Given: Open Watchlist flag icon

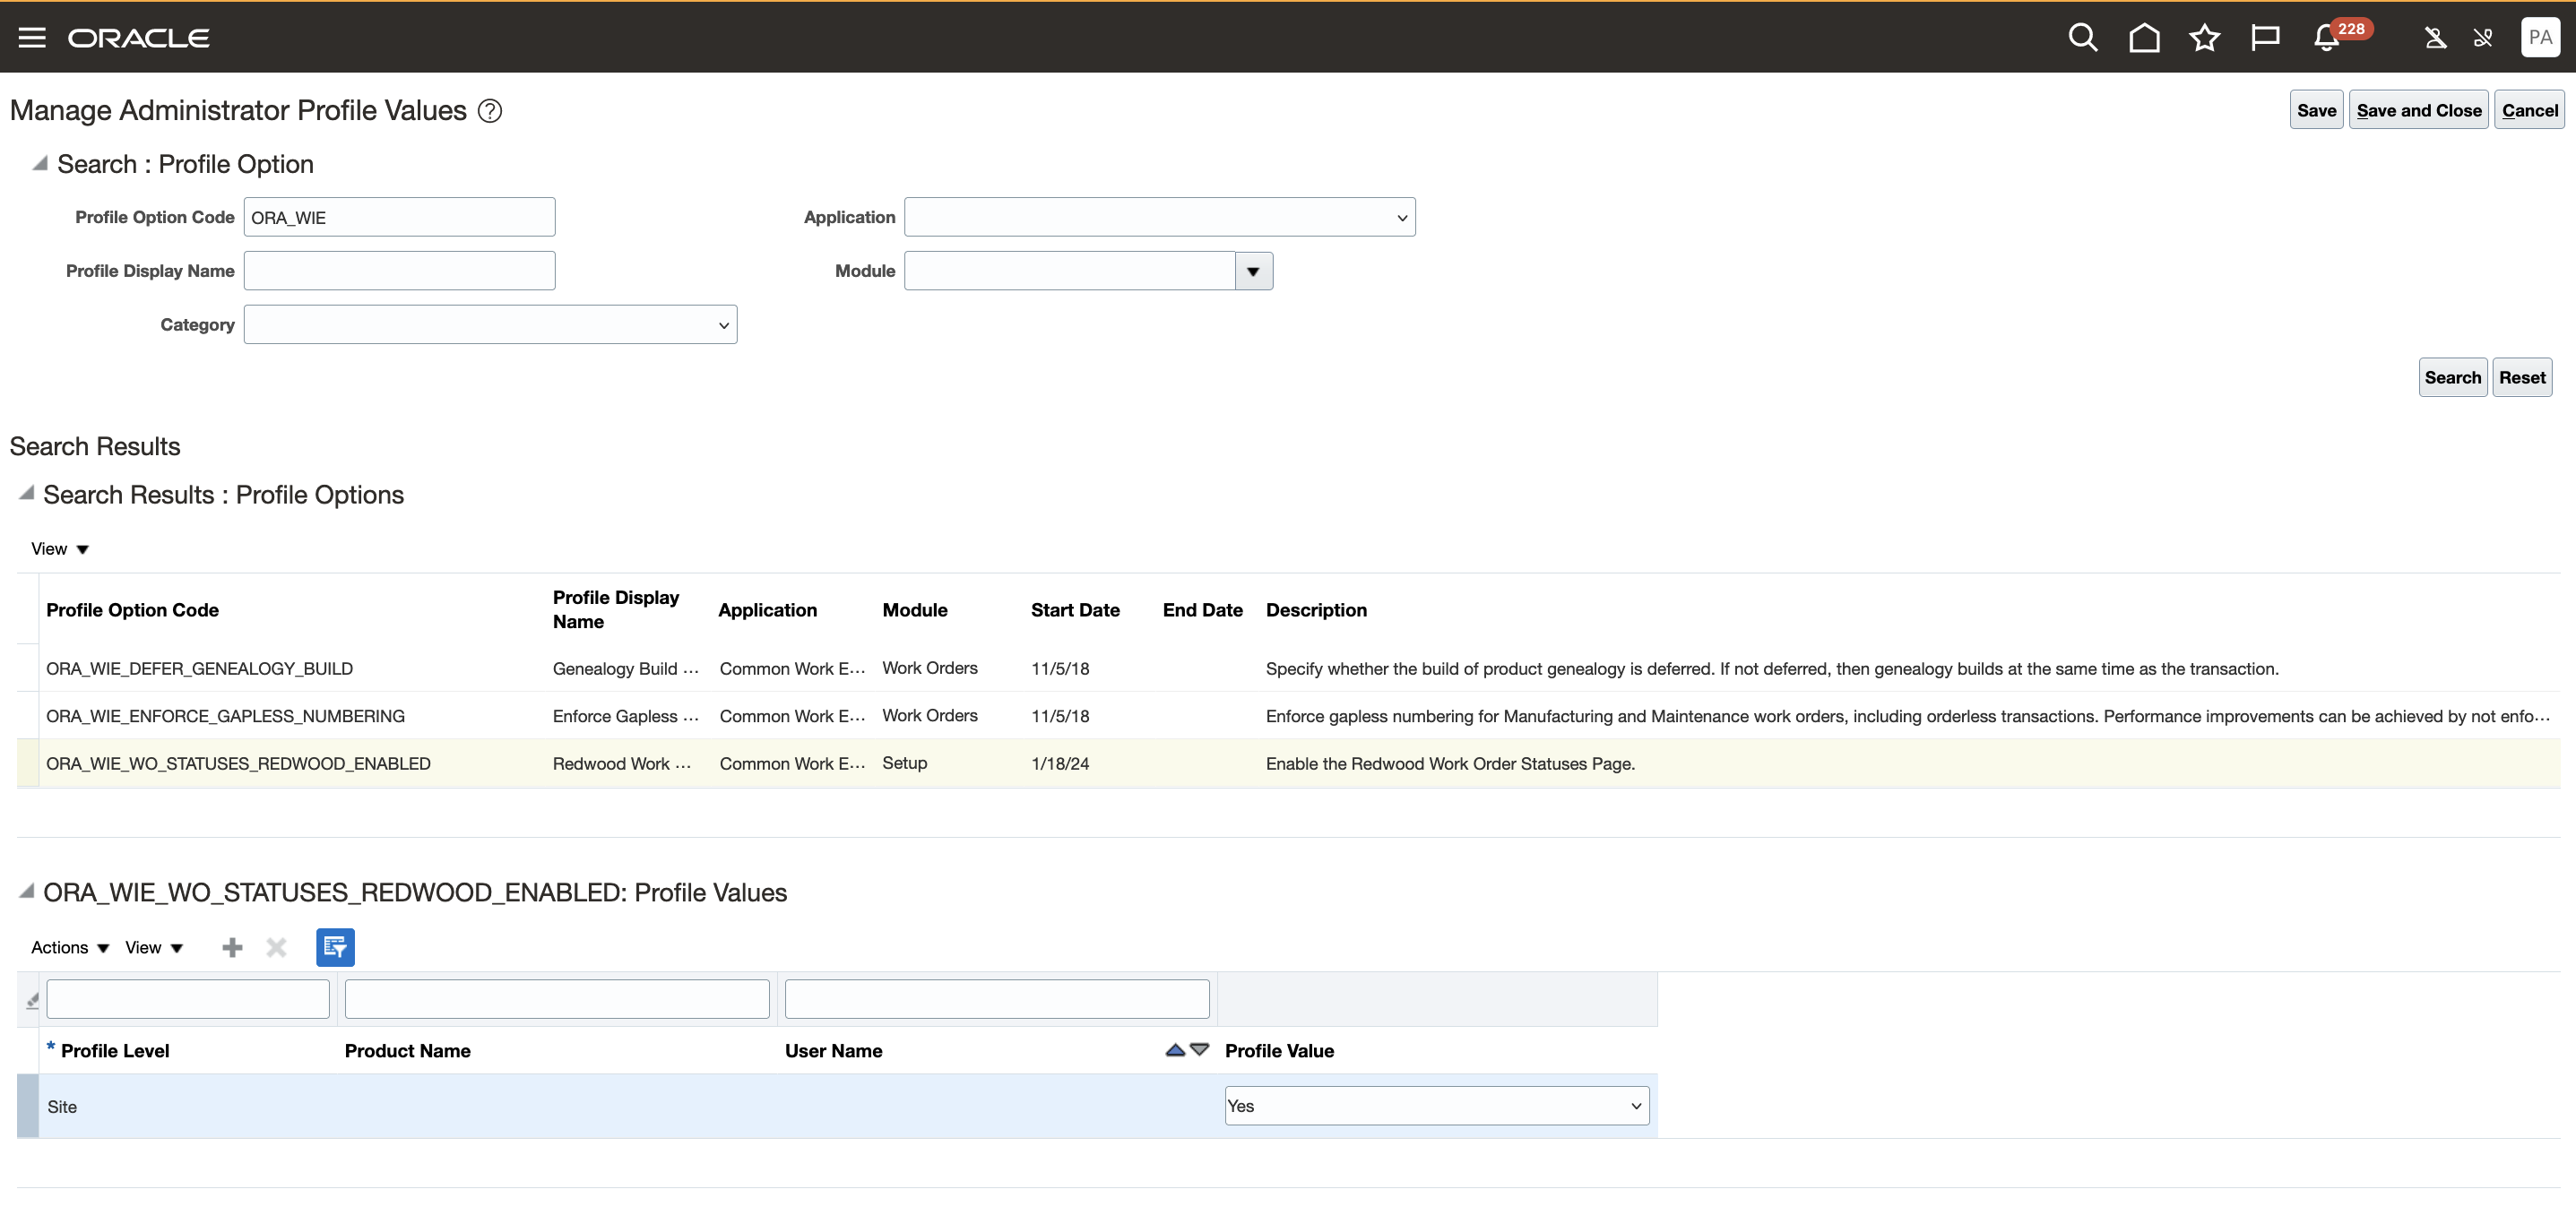Looking at the screenshot, I should (2265, 38).
